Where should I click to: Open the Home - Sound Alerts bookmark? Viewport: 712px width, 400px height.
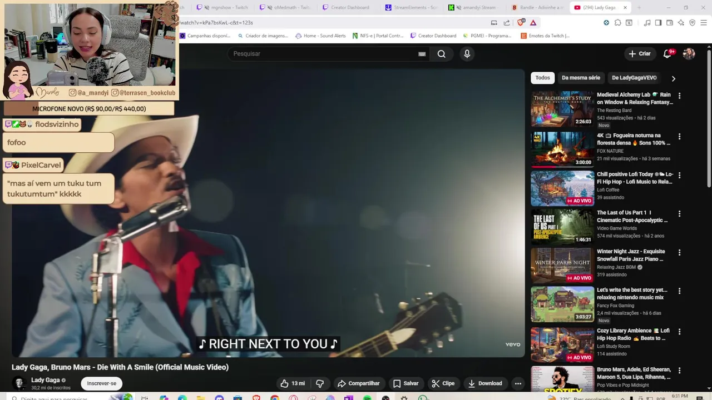pyautogui.click(x=320, y=36)
